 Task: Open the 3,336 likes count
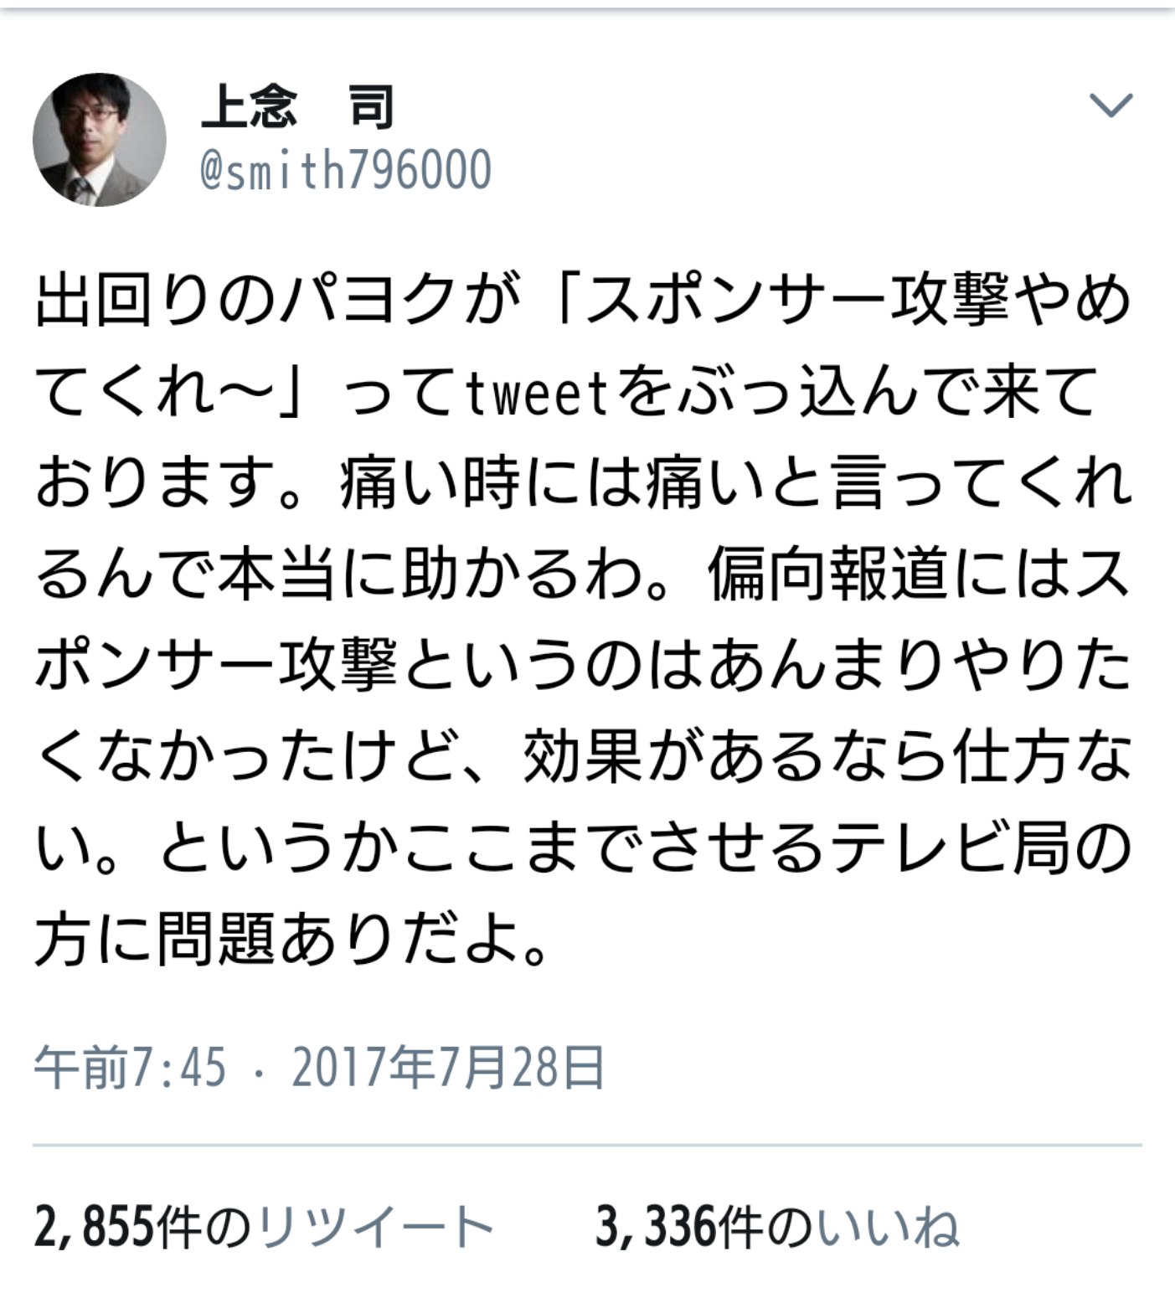[656, 1228]
